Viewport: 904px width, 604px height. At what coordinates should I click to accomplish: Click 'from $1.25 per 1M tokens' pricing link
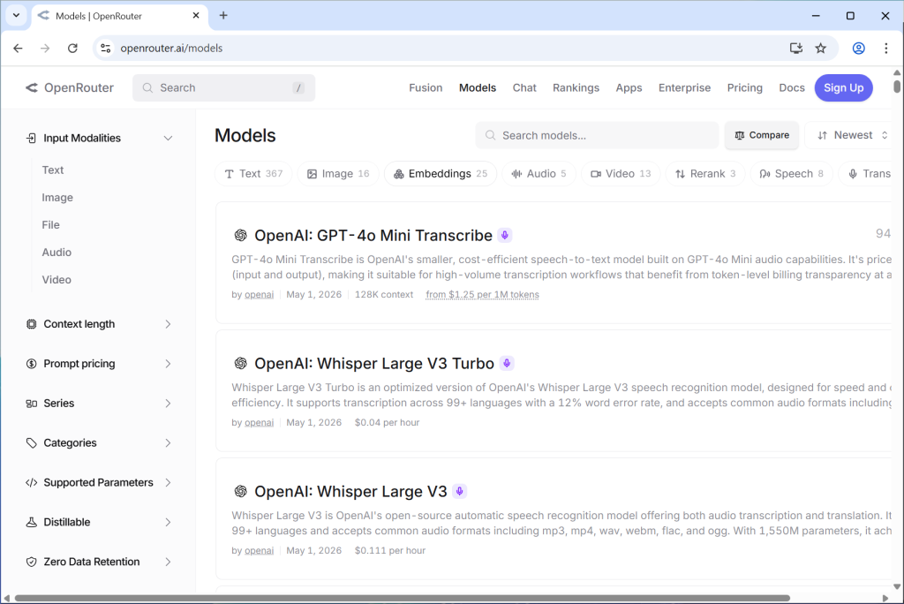(483, 295)
